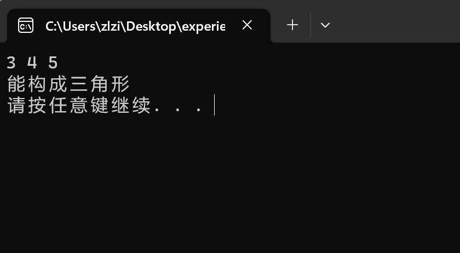Screen dimensions: 460x253
Task: Click the number 5 in terminal output
Action: click(53, 63)
